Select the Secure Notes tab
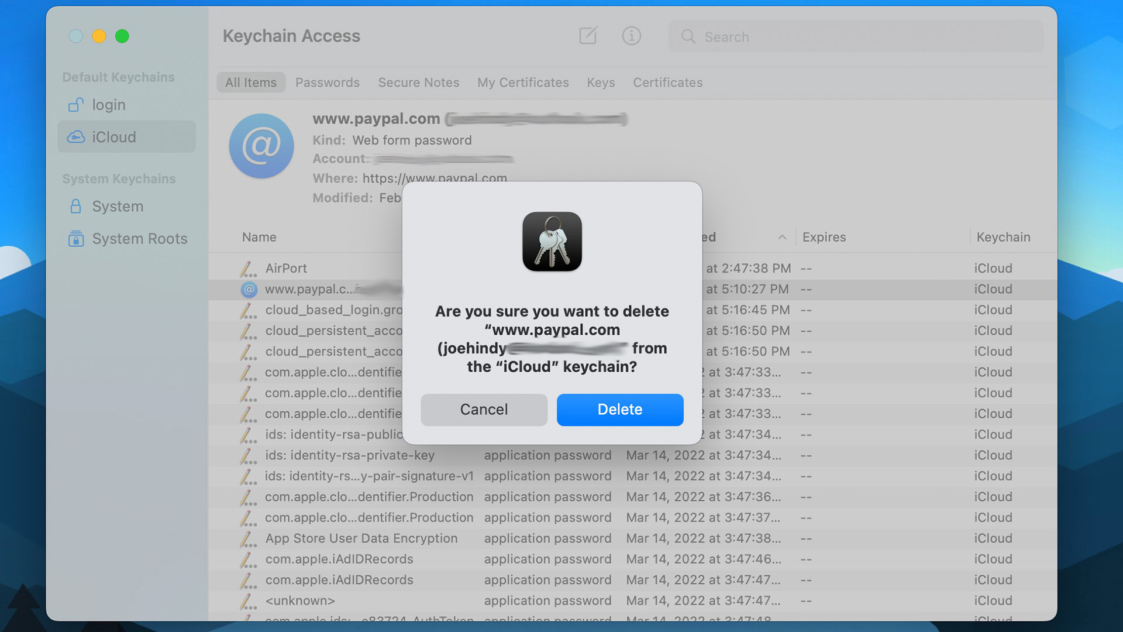This screenshot has width=1123, height=632. (419, 82)
